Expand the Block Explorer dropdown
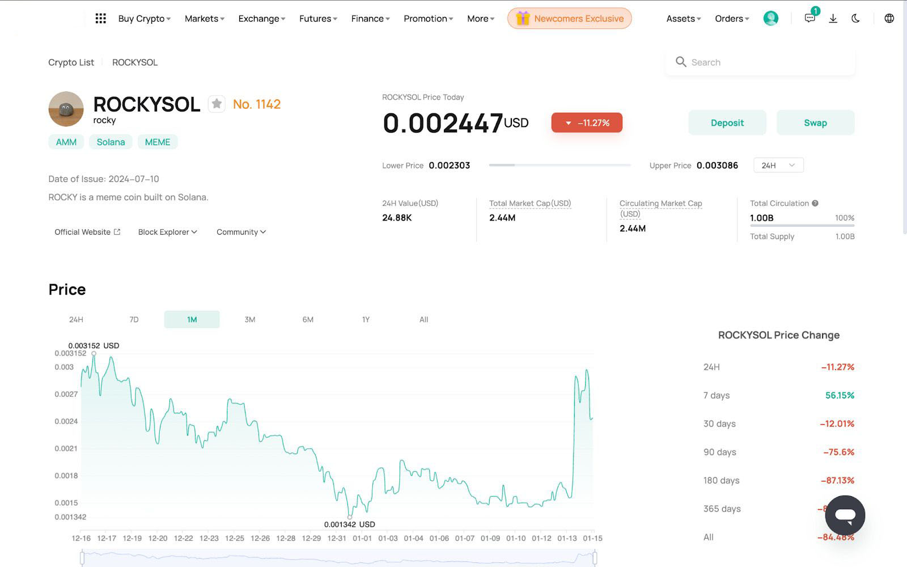 tap(167, 232)
